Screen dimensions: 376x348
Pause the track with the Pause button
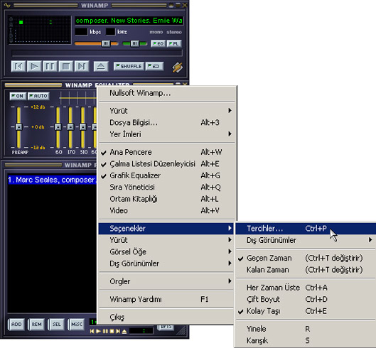[x=50, y=66]
